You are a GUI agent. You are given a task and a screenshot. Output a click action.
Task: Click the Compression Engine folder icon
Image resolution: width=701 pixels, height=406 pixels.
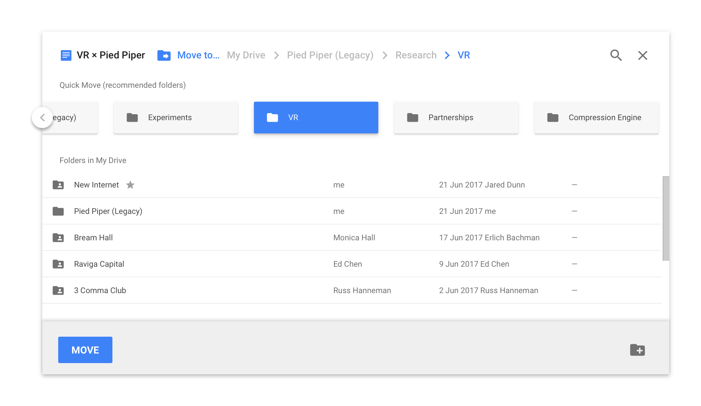point(552,117)
